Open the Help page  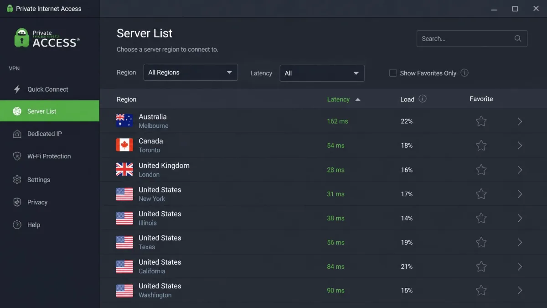(49, 225)
